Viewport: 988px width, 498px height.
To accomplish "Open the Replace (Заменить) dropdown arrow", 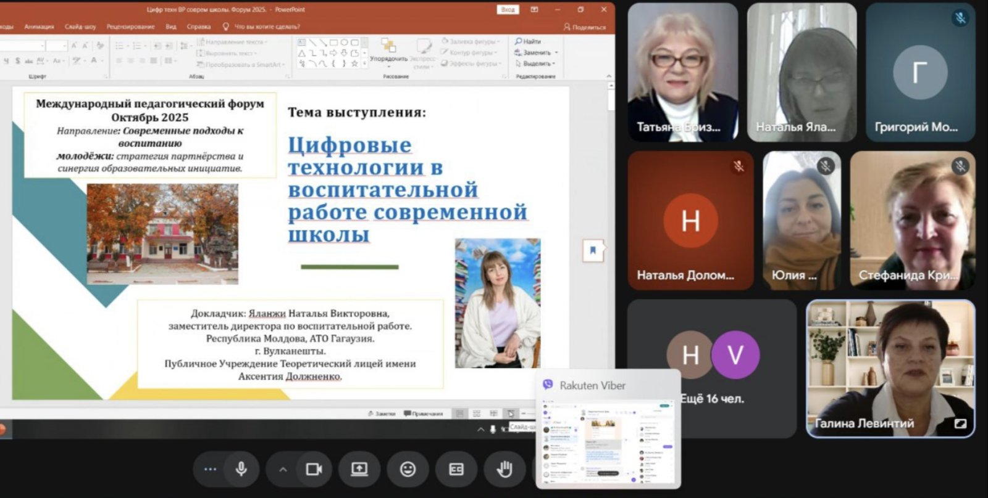I will (556, 53).
